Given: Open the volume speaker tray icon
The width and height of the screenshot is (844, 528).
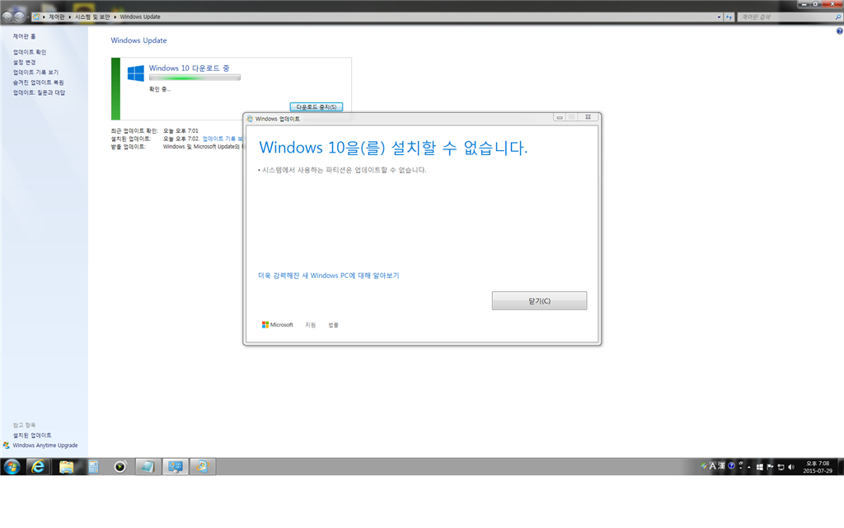Looking at the screenshot, I should tap(790, 467).
